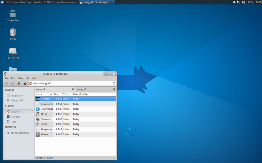Sort by the Name column header
This screenshot has width=262, height=163.
tap(44, 94)
